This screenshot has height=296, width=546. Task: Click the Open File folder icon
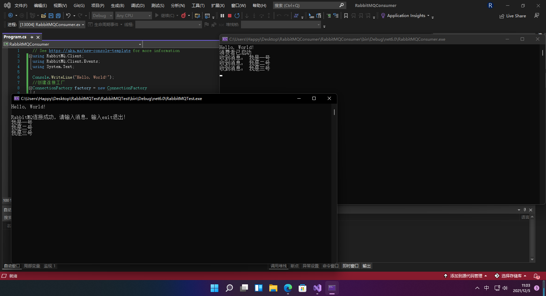click(43, 16)
